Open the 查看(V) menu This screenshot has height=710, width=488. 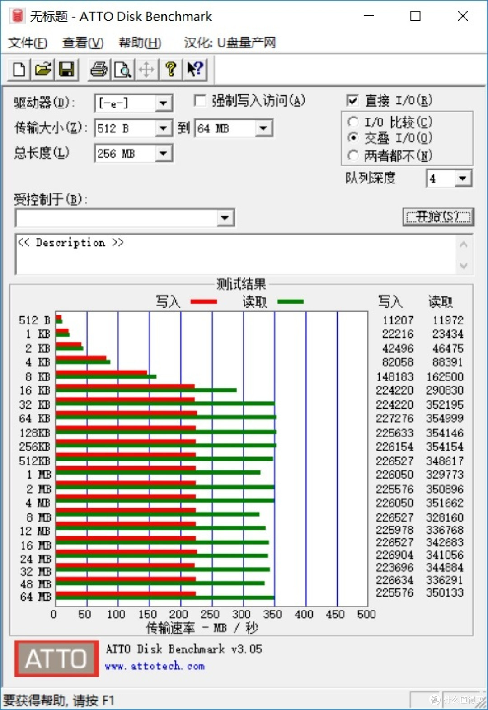(x=83, y=43)
